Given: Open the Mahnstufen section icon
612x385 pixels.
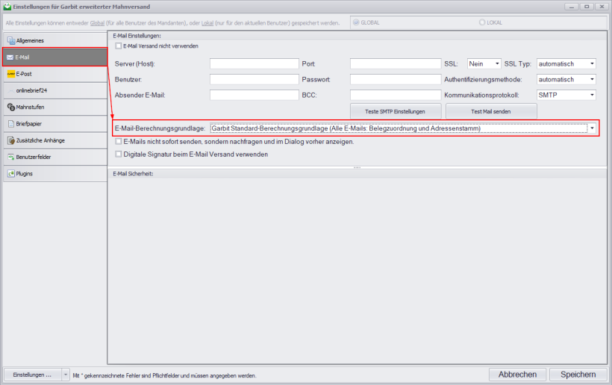Looking at the screenshot, I should pos(10,107).
